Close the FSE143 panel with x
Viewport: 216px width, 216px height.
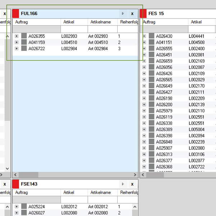click(x=132, y=184)
